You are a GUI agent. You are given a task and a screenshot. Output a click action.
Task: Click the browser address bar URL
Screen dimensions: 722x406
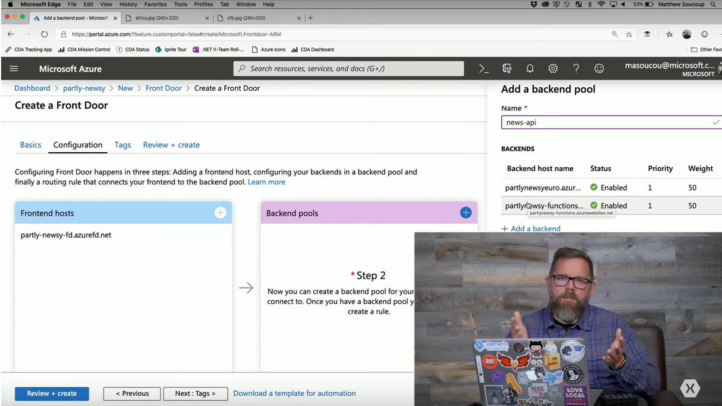click(176, 34)
